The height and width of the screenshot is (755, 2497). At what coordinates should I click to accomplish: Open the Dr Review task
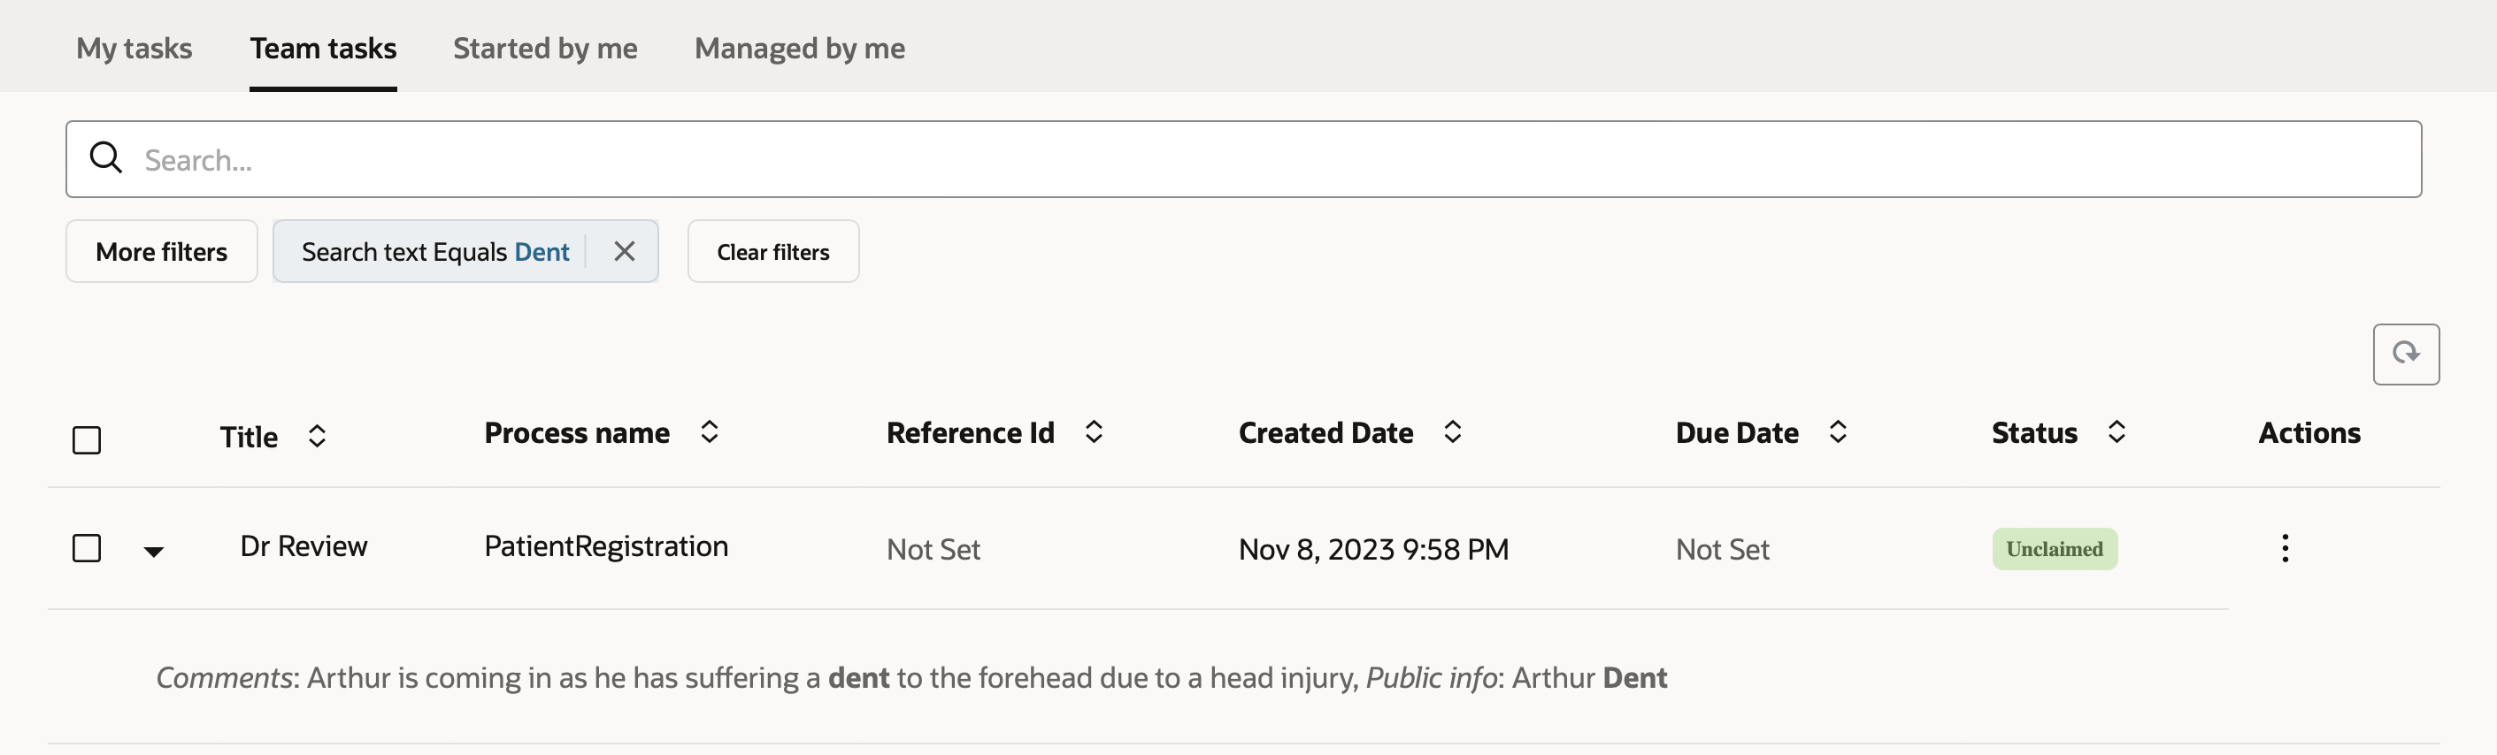tap(303, 547)
